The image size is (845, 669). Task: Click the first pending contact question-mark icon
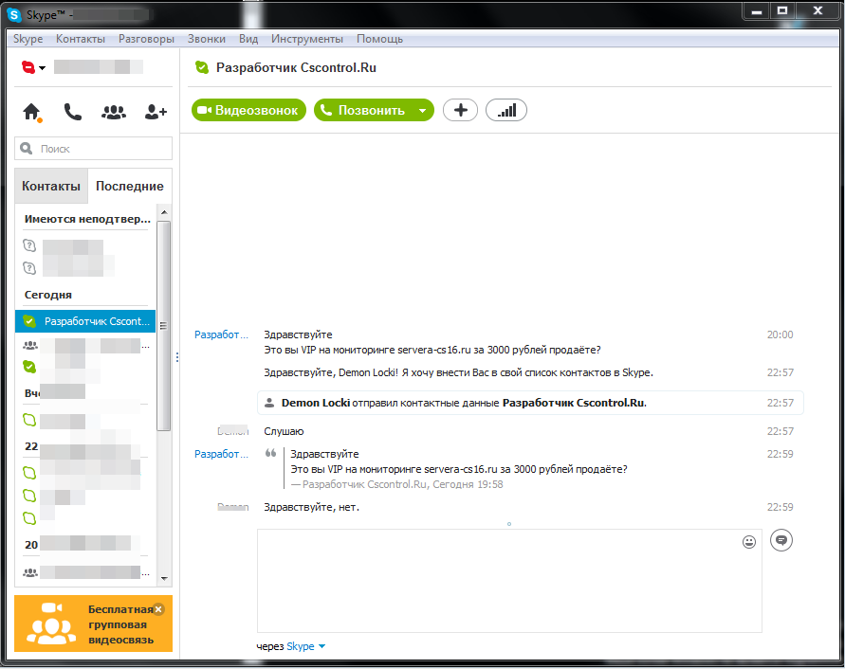pos(29,245)
